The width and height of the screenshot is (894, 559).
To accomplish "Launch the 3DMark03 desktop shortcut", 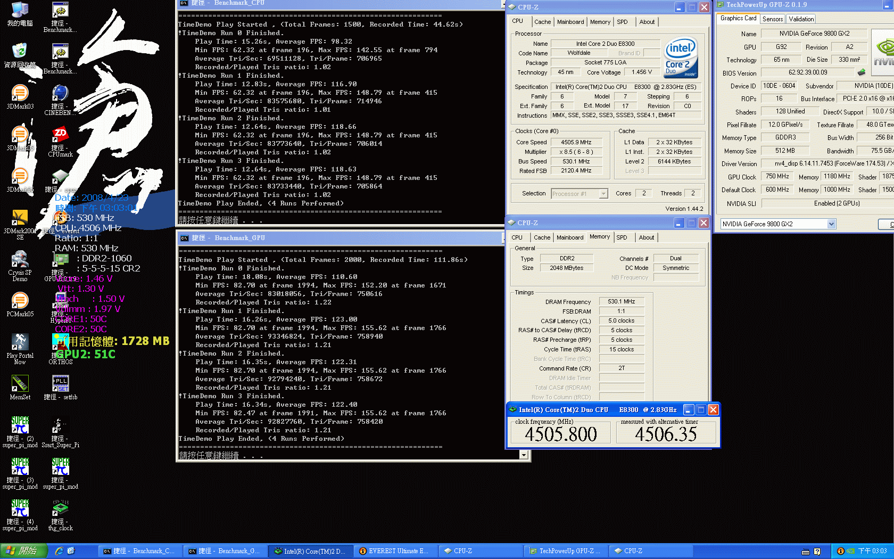I will tap(20, 97).
